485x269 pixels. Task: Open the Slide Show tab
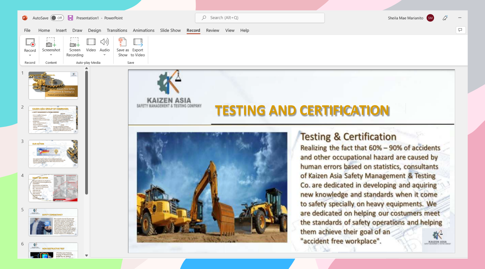tap(170, 30)
